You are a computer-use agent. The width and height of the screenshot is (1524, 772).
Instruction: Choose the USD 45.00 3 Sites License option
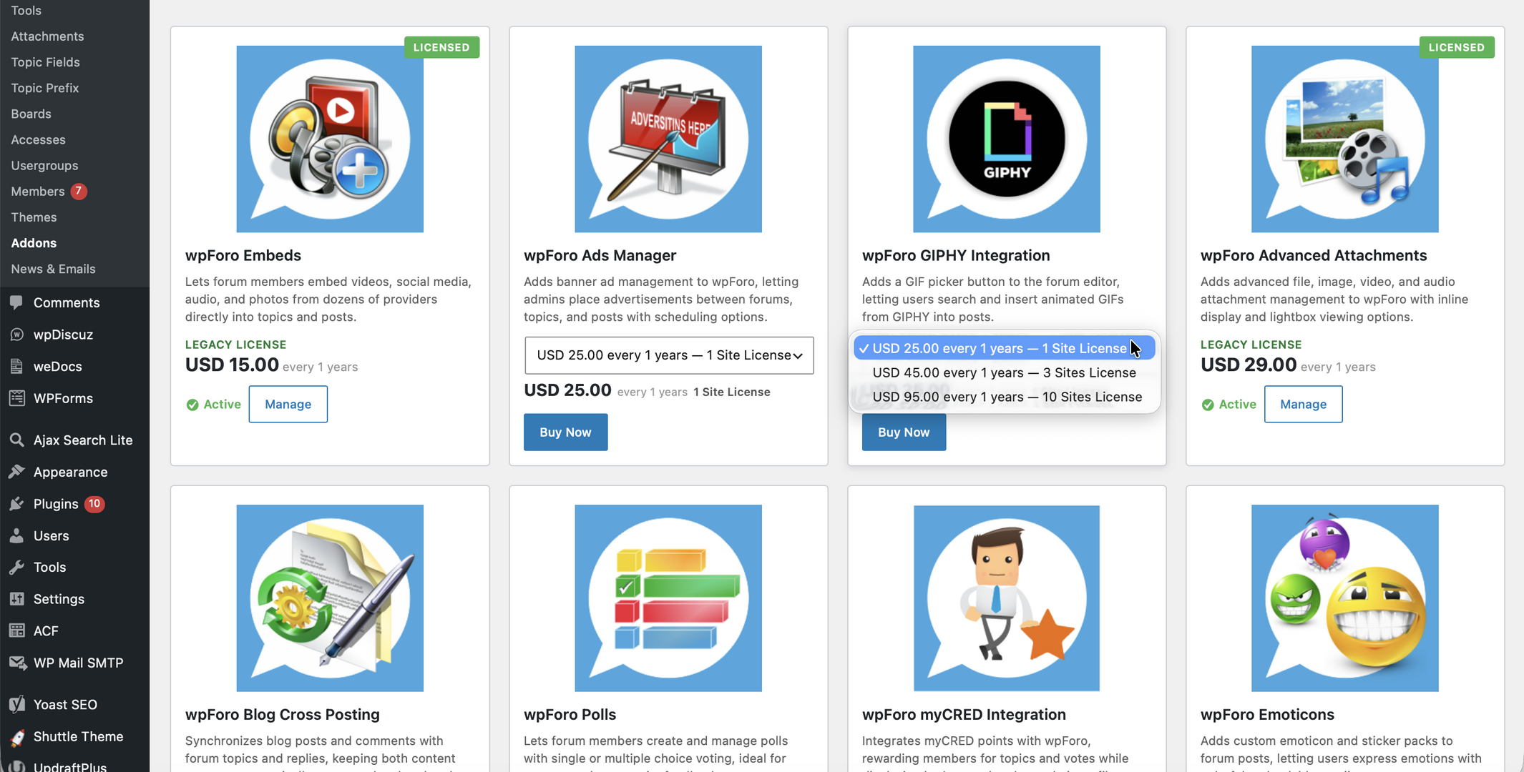click(x=1004, y=372)
